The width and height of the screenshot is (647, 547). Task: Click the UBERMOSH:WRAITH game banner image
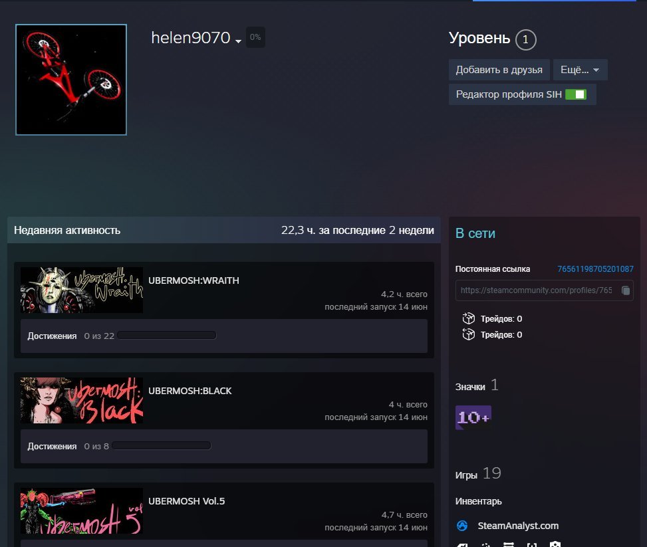82,290
